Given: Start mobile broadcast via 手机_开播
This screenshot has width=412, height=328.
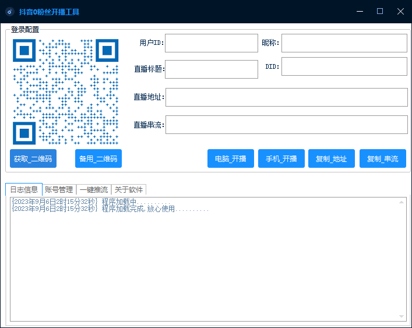Looking at the screenshot, I should pos(281,158).
